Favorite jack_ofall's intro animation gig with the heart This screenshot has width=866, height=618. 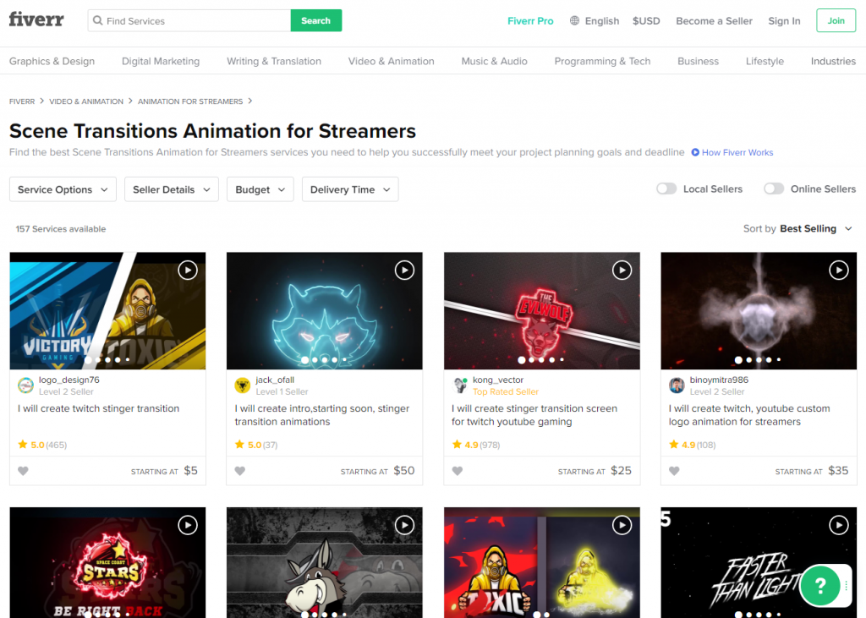point(240,471)
